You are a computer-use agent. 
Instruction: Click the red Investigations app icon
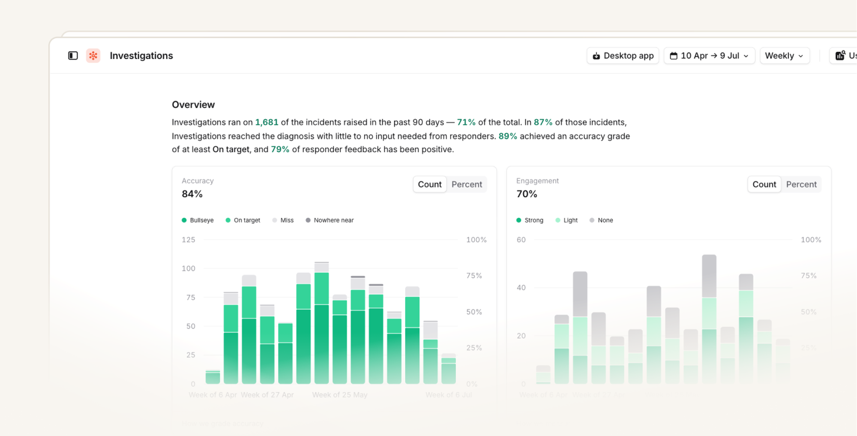(93, 56)
